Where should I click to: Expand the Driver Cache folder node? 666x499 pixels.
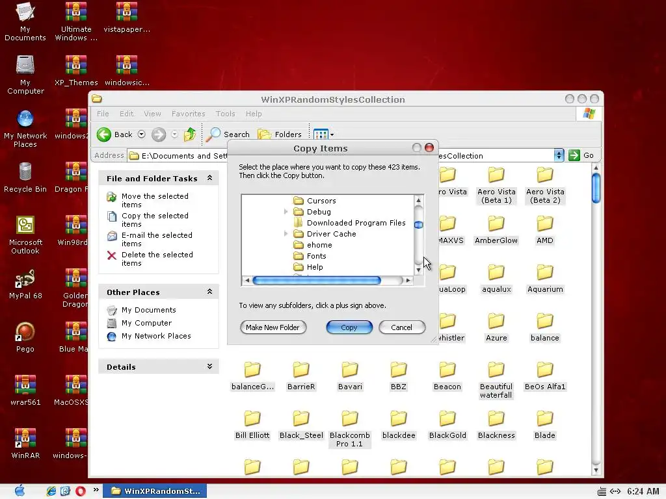(286, 233)
